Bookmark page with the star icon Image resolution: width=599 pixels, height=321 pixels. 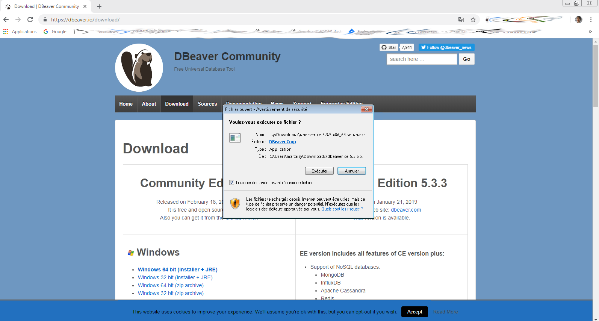tap(473, 20)
